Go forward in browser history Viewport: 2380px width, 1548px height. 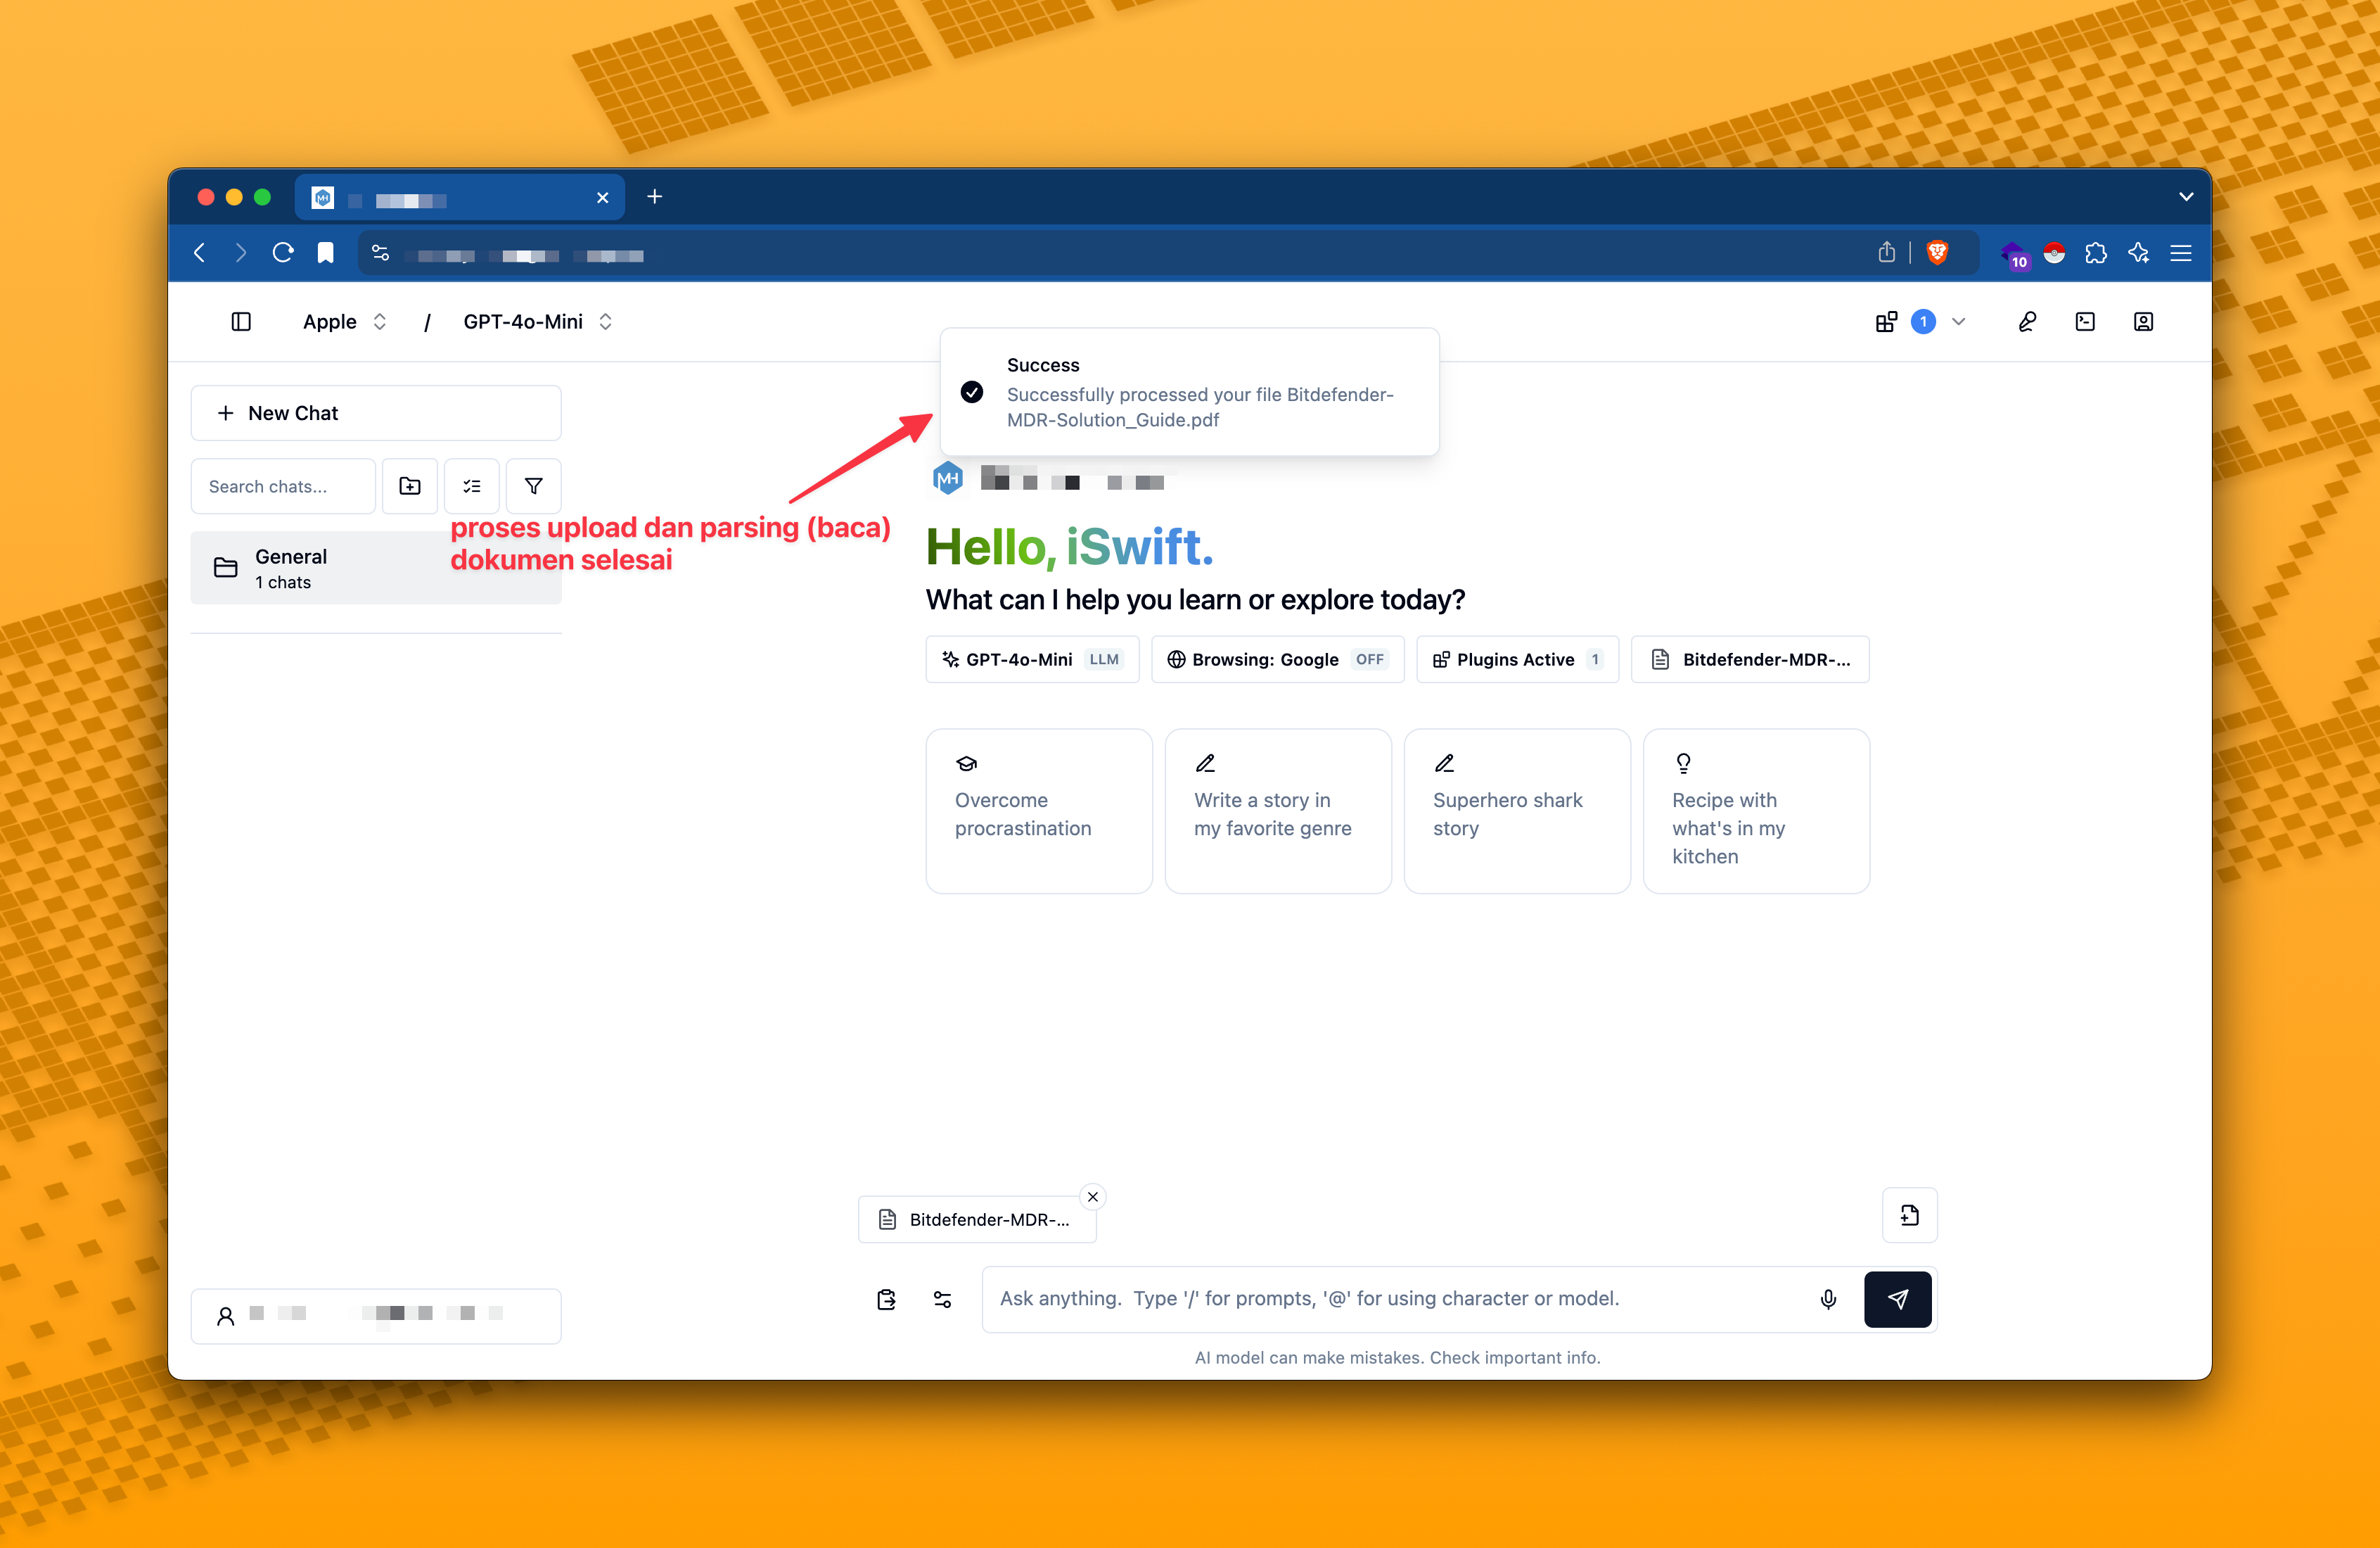tap(240, 253)
